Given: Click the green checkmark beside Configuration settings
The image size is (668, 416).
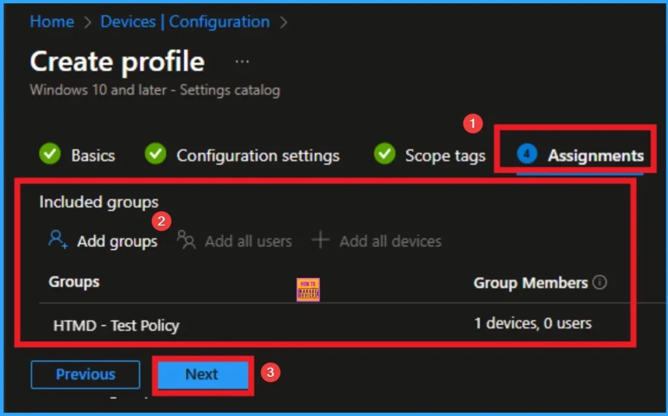Looking at the screenshot, I should [155, 155].
